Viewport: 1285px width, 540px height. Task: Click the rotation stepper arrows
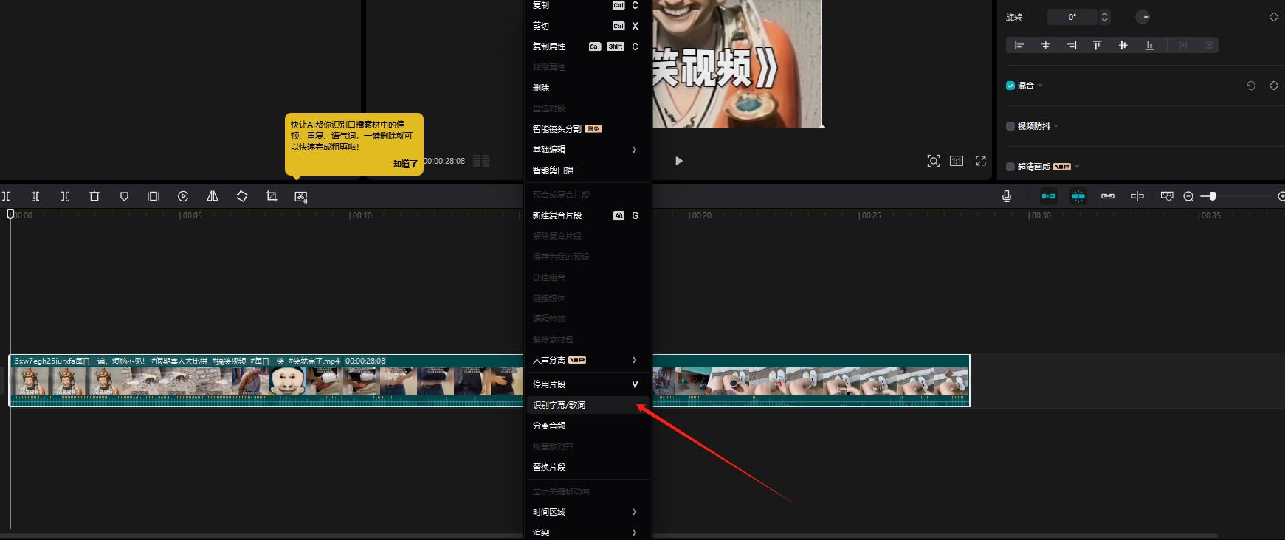pyautogui.click(x=1104, y=17)
